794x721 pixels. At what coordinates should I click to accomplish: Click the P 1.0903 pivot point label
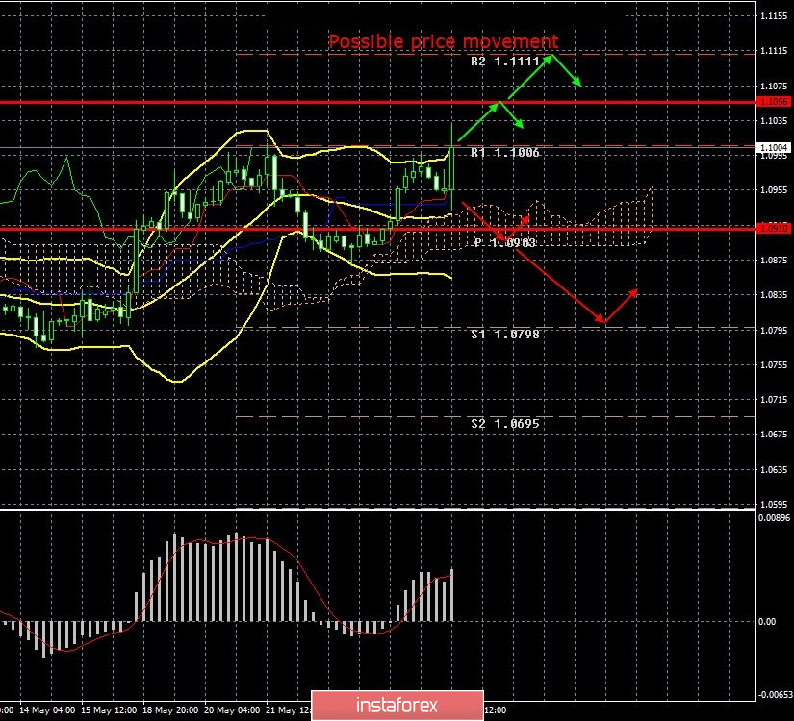coord(503,242)
